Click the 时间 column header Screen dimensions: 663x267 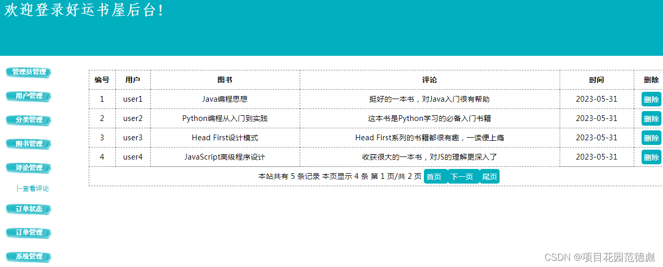coord(597,80)
